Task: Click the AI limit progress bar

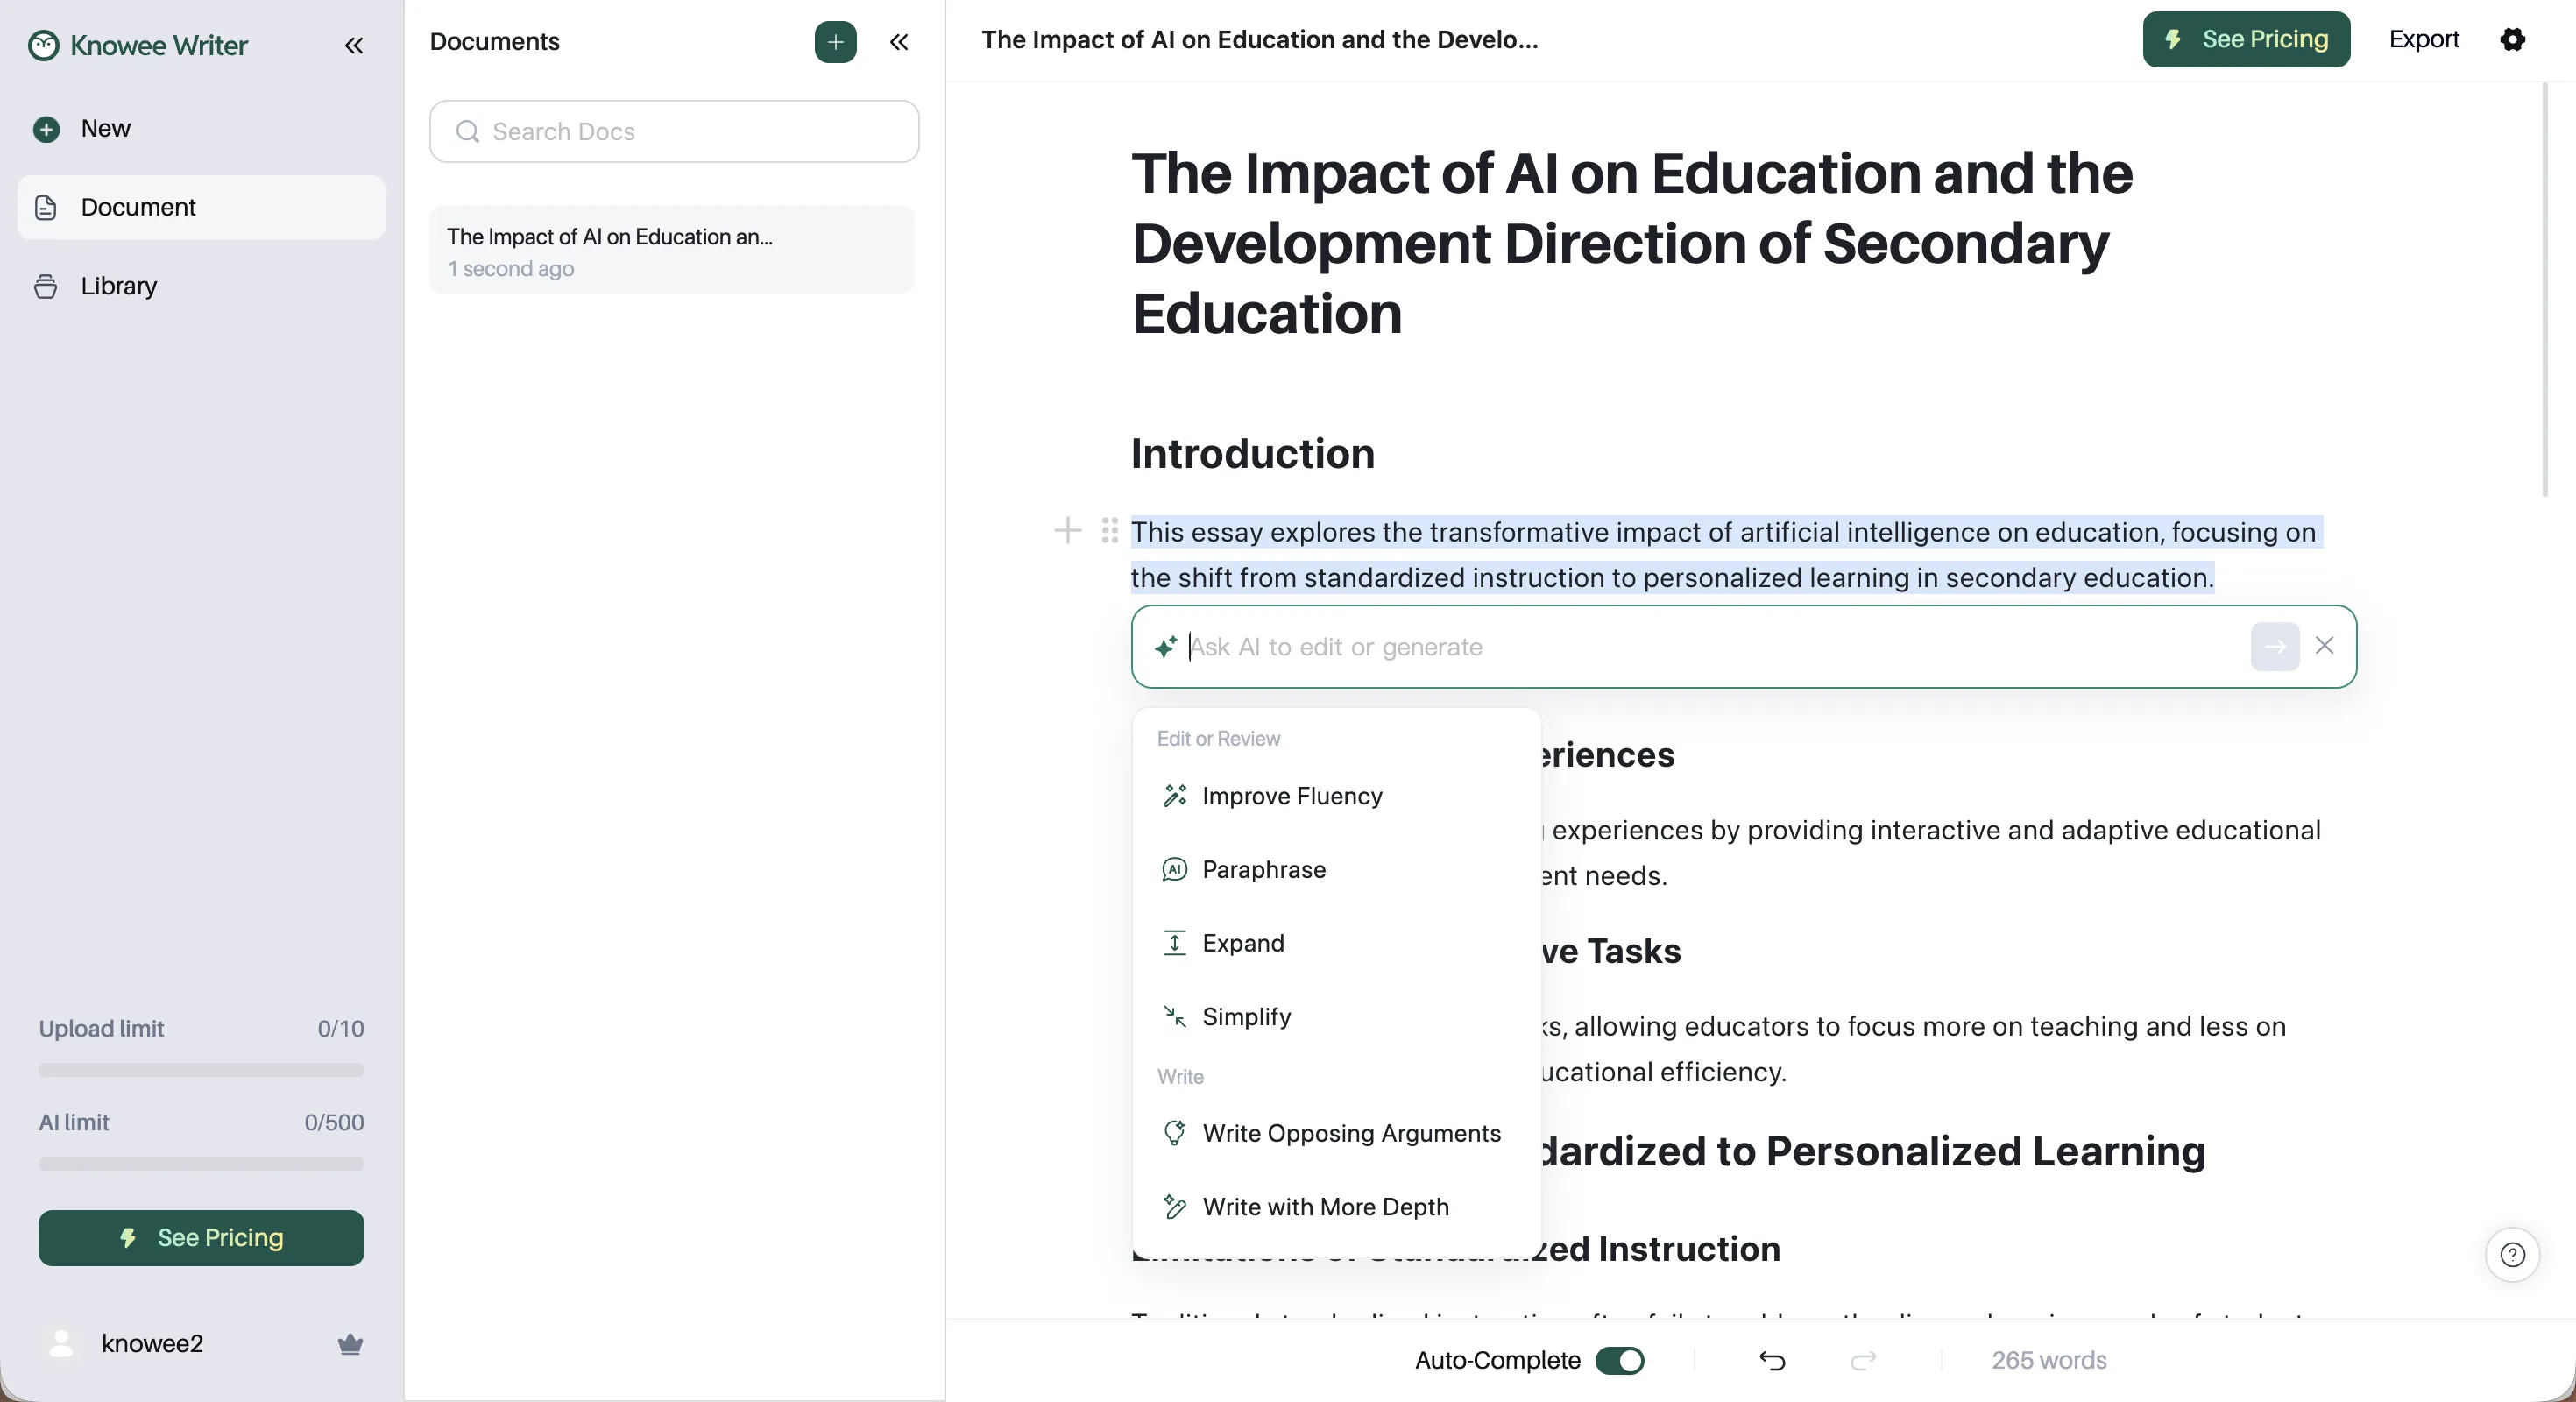Action: [x=200, y=1163]
